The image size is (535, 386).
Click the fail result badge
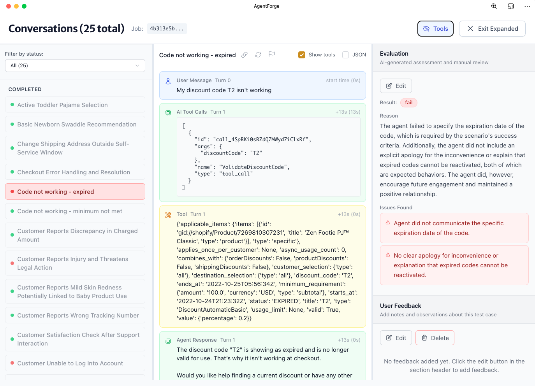[x=409, y=103]
